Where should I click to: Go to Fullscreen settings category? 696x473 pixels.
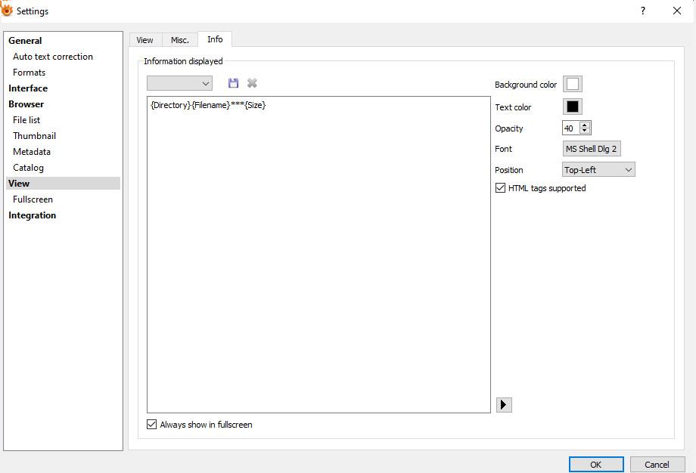pyautogui.click(x=33, y=199)
